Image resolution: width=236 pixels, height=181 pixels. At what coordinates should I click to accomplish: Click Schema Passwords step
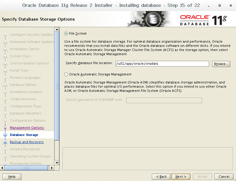coord(25,149)
